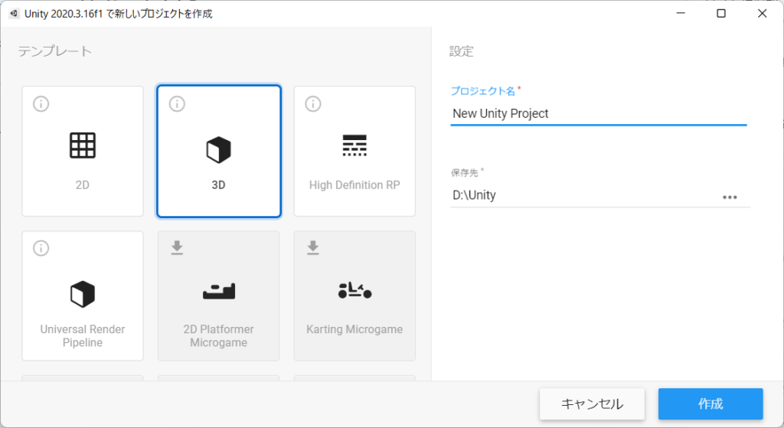The height and width of the screenshot is (428, 784).
Task: Select the High Definition RP template card
Action: (x=354, y=152)
